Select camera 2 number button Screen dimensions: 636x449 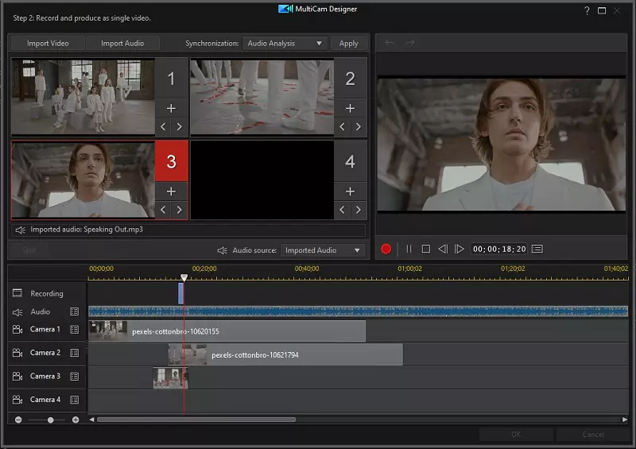[350, 79]
